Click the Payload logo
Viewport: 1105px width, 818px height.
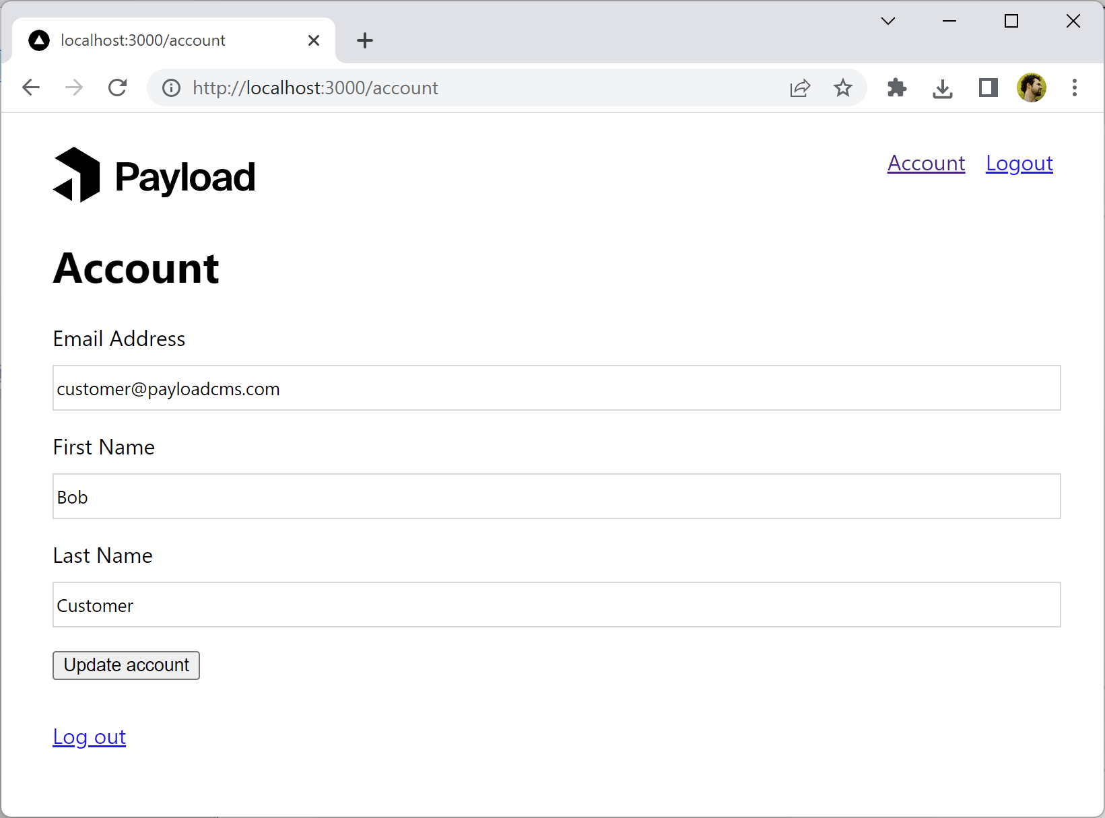point(154,175)
